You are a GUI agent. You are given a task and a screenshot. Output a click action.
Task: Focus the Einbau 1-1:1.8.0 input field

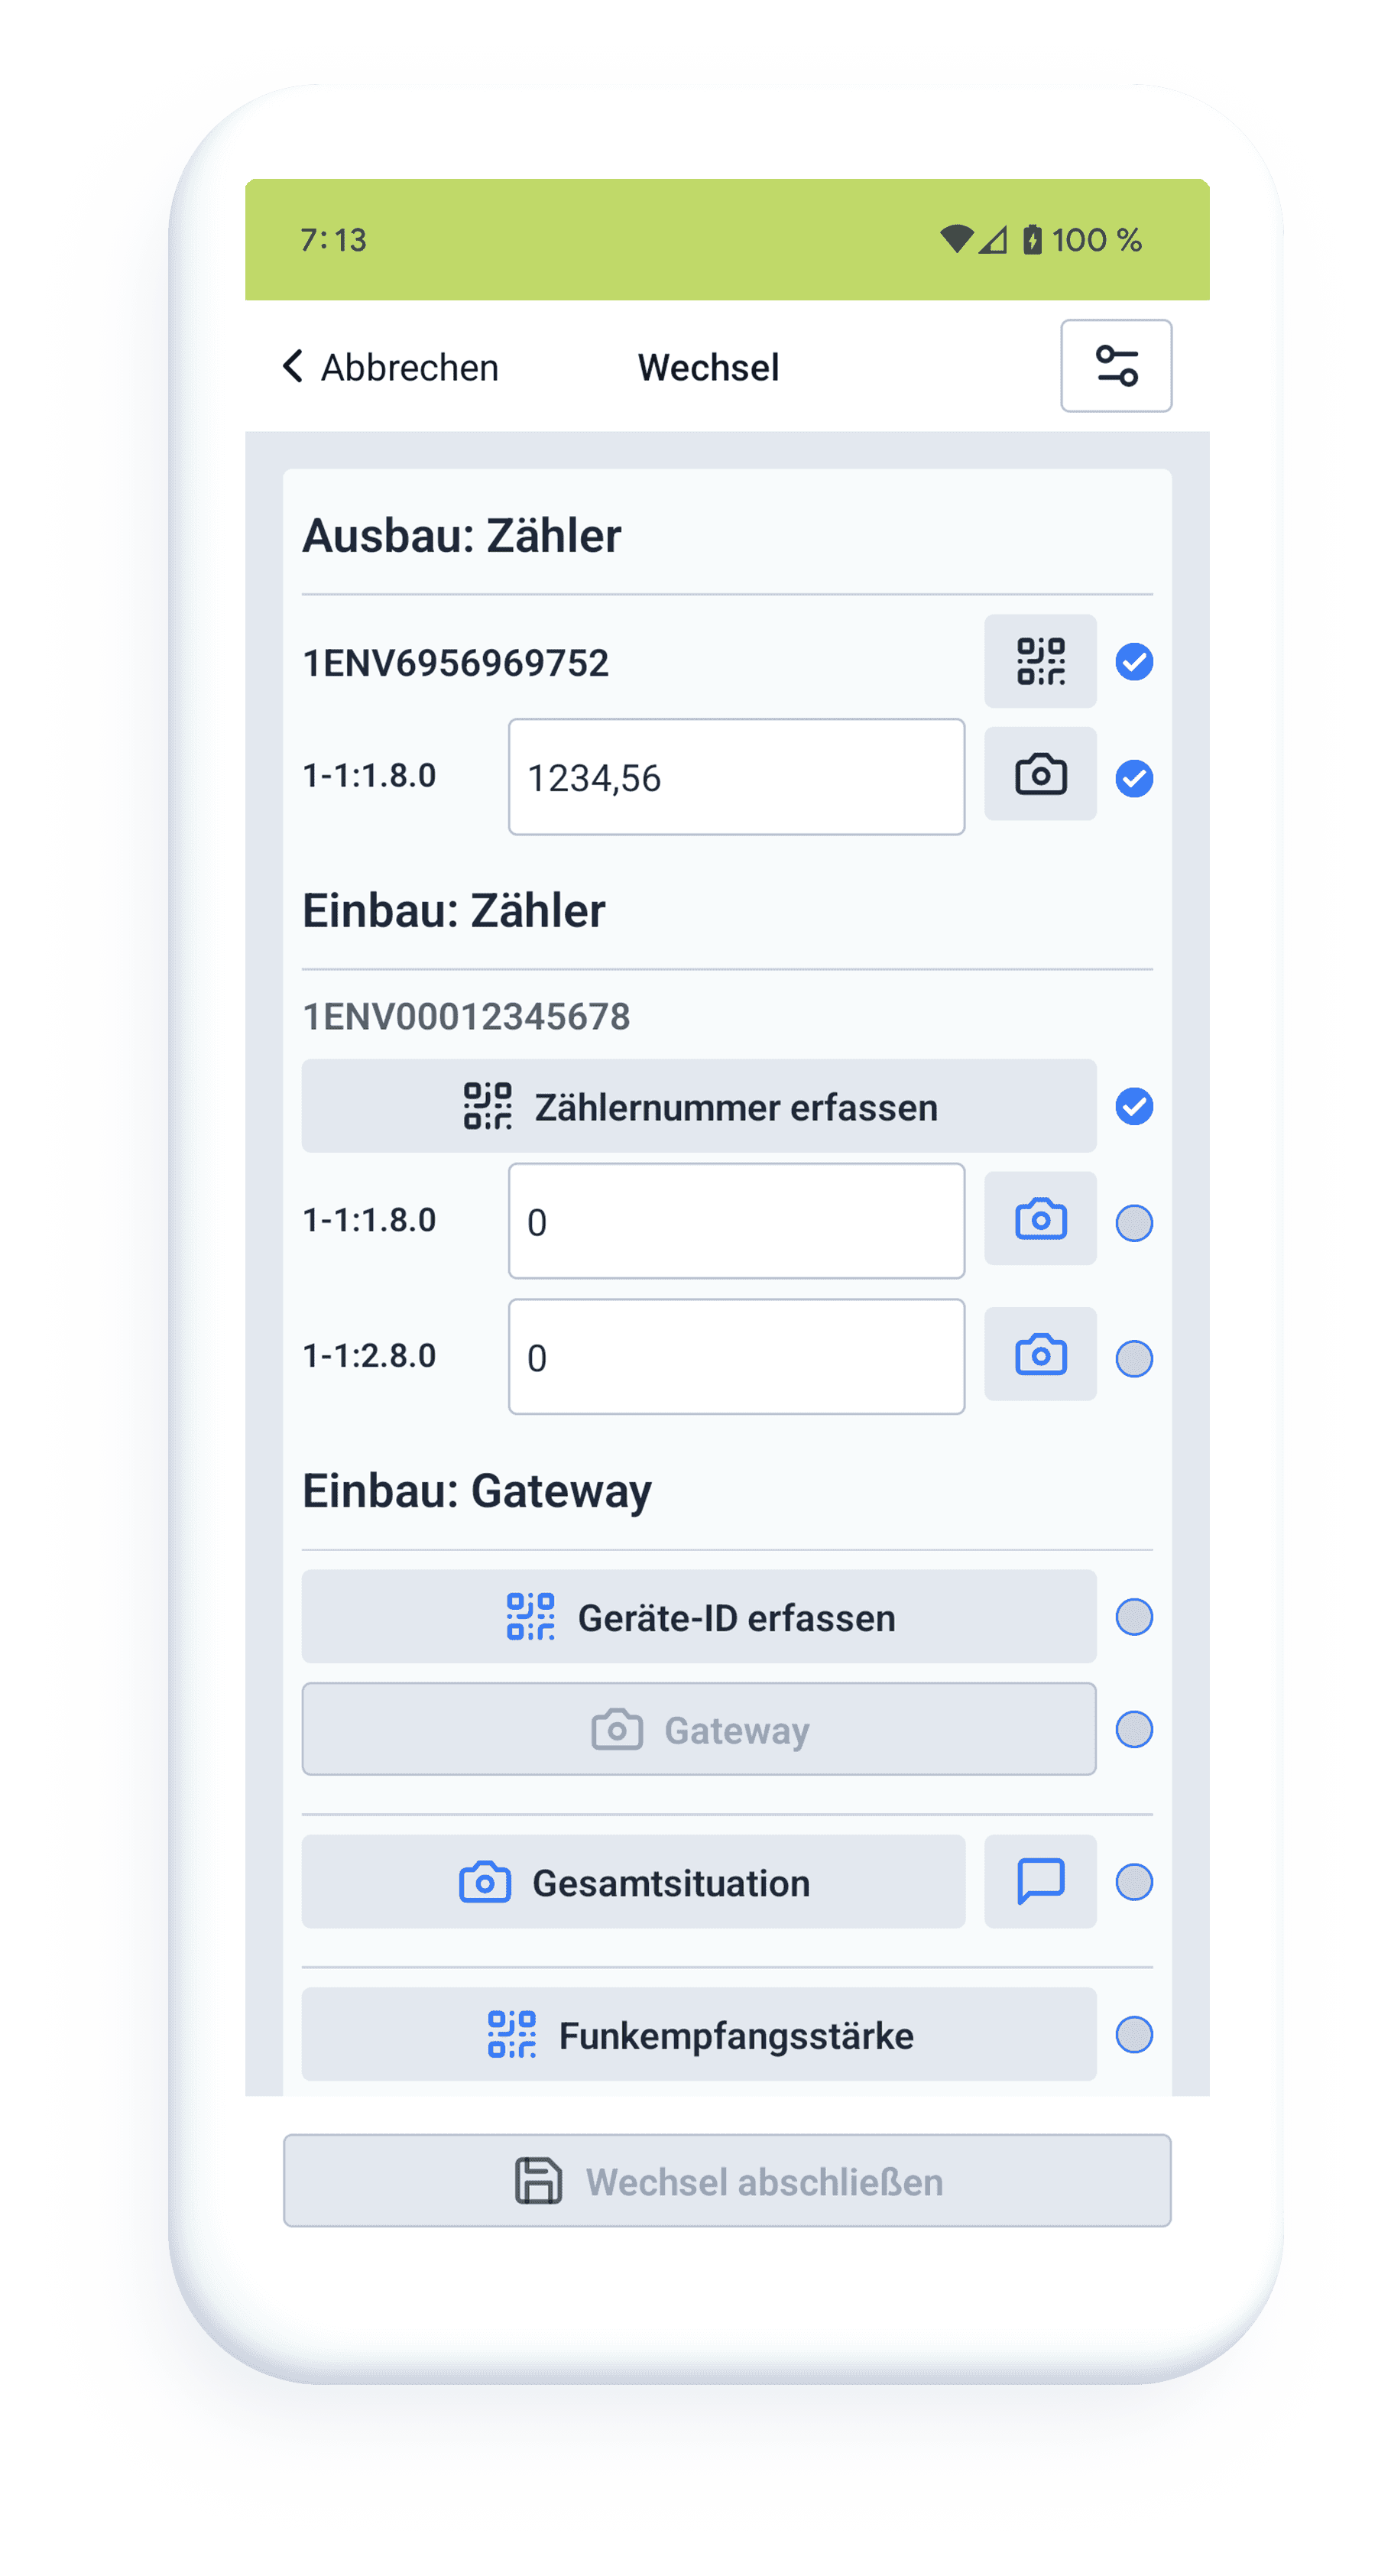point(736,1221)
